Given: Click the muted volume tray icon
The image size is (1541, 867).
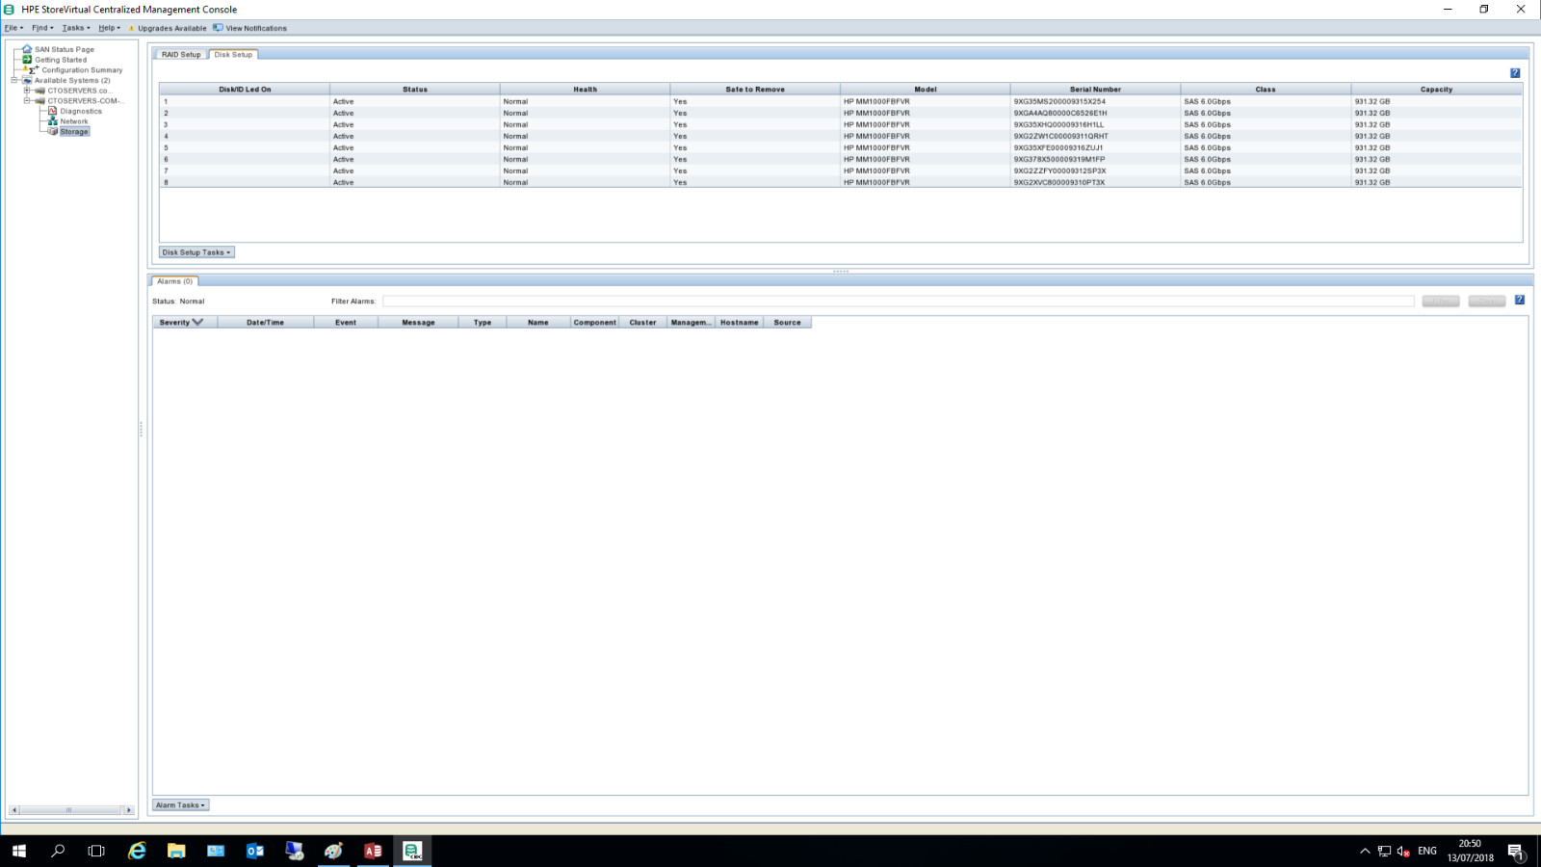Looking at the screenshot, I should (x=1403, y=852).
